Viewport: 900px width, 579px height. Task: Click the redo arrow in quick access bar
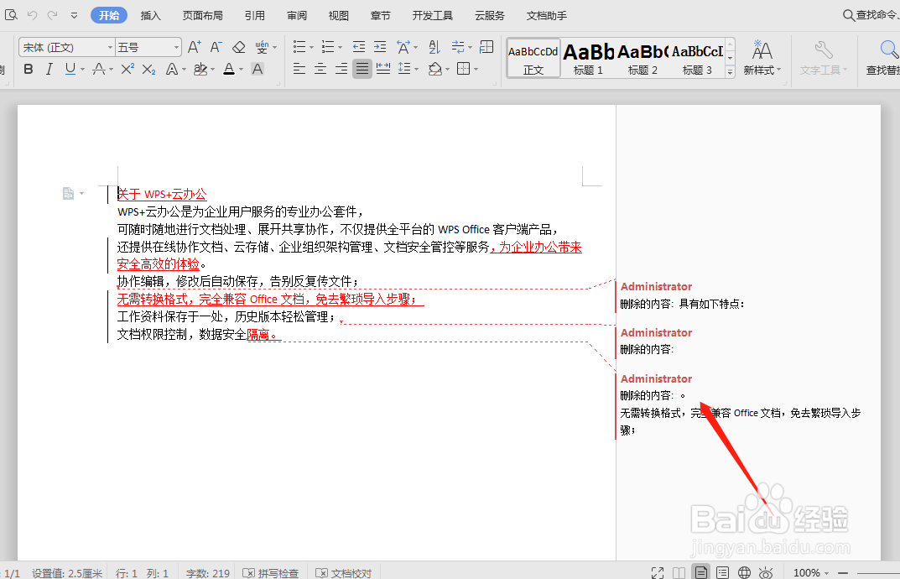tap(53, 15)
